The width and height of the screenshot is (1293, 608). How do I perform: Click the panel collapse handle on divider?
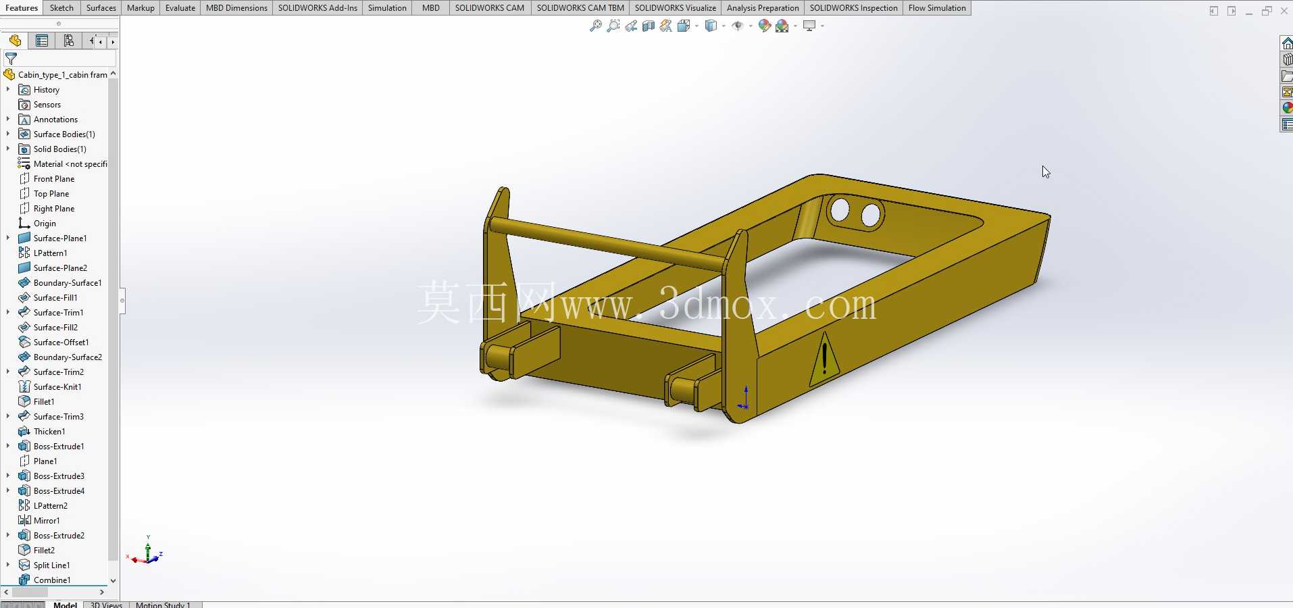point(122,301)
